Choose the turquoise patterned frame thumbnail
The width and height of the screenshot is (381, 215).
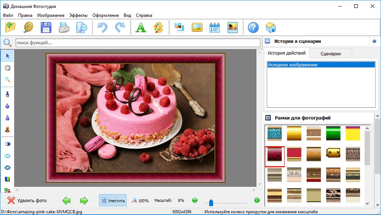(274, 133)
